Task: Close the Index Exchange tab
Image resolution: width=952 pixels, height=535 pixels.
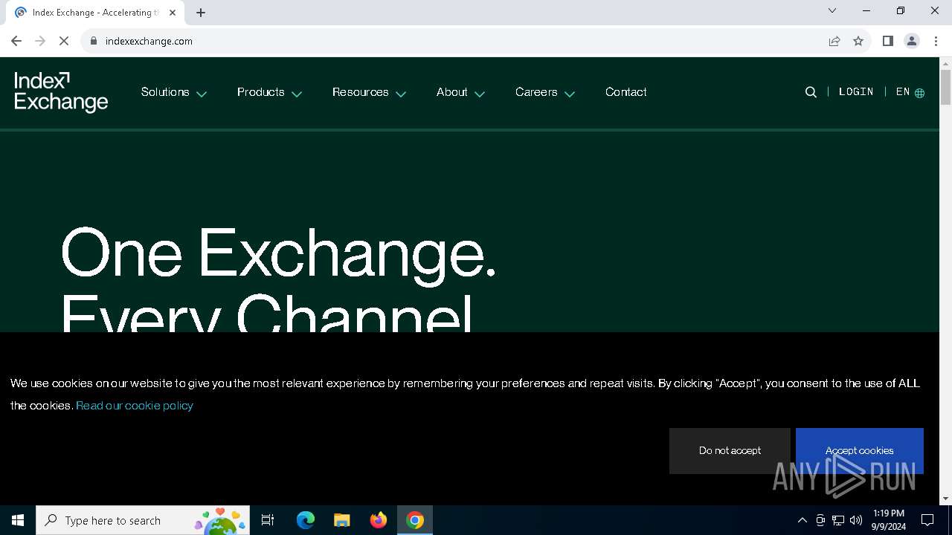Action: click(173, 13)
